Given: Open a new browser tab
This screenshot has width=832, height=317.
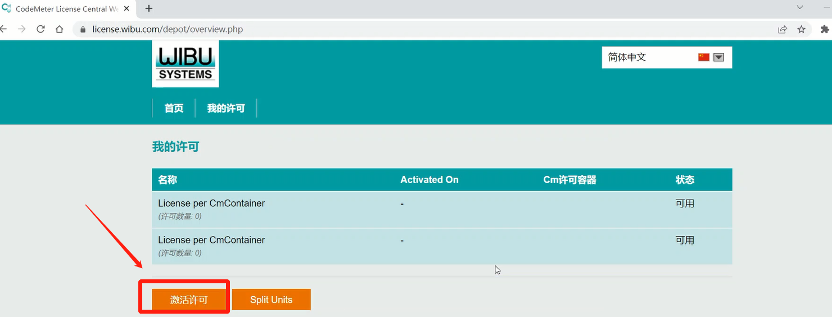Looking at the screenshot, I should 149,8.
